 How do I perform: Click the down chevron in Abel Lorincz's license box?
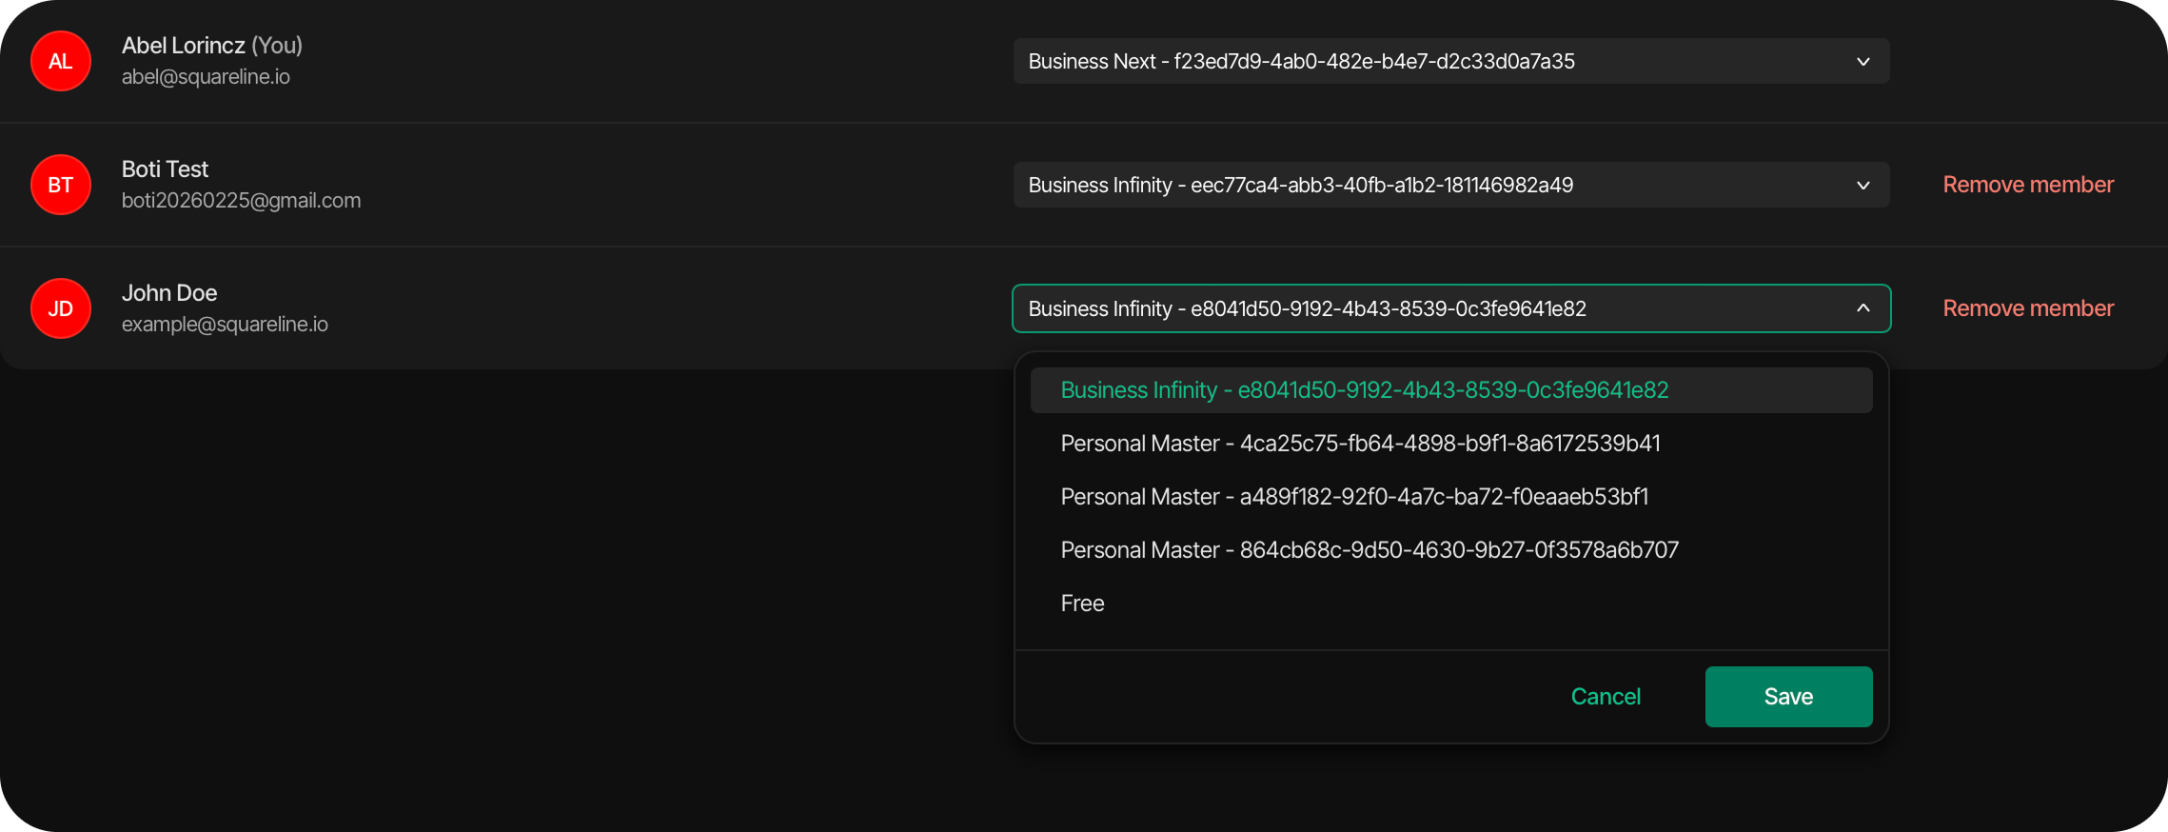point(1863,61)
